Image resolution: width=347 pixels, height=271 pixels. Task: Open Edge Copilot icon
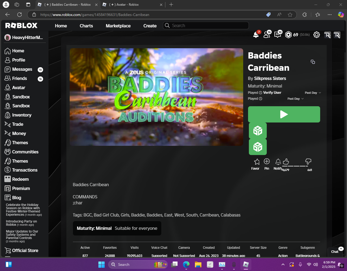[x=341, y=15]
